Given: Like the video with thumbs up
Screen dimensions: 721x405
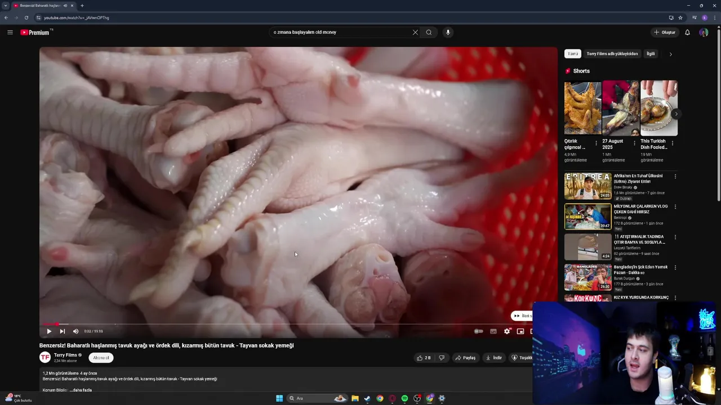Looking at the screenshot, I should 424,358.
